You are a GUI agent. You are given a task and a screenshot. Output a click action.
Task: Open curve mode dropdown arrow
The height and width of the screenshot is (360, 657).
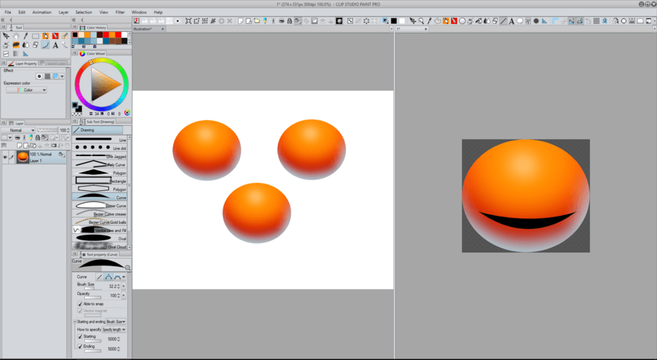pos(124,277)
